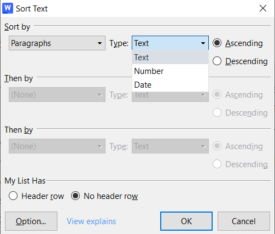Image resolution: width=275 pixels, height=234 pixels.
Task: Open the second Then by Type dropdown
Action: (x=170, y=146)
